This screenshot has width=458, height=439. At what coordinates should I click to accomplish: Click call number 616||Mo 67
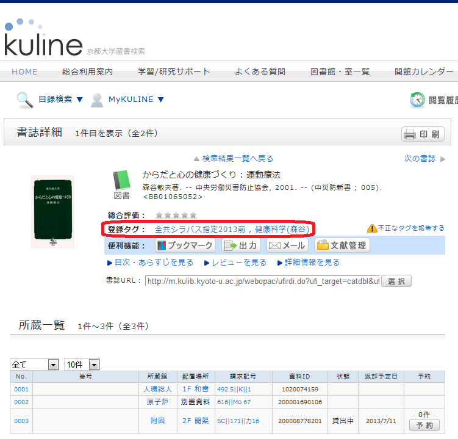(x=234, y=402)
